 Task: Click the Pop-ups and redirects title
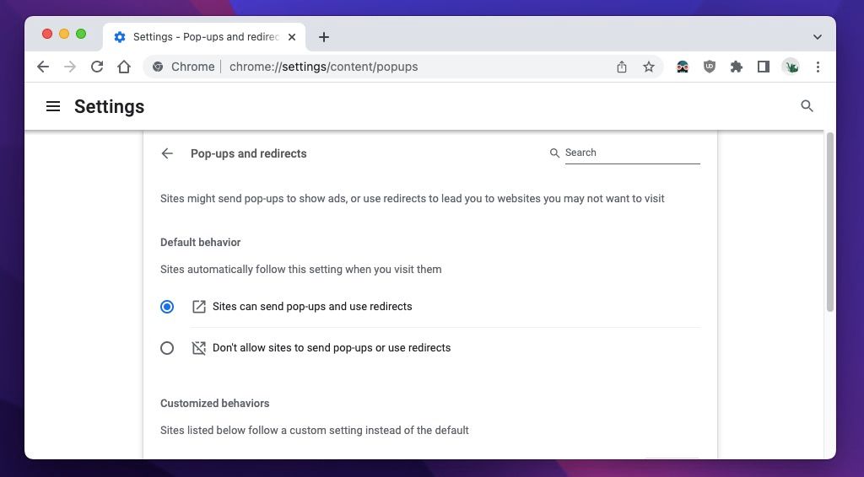coord(249,153)
